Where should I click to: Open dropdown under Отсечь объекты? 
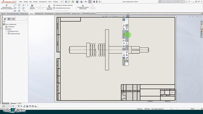pyautogui.click(x=32, y=11)
